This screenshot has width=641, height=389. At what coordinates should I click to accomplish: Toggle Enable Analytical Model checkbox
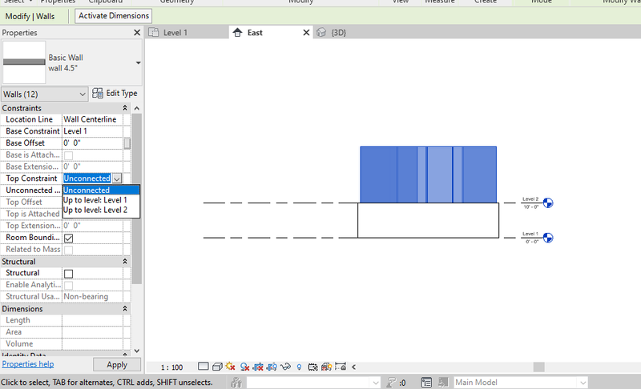[69, 285]
